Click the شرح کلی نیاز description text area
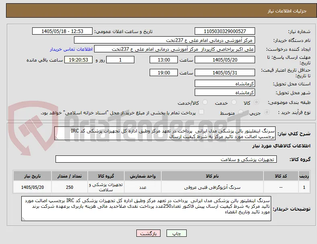The height and width of the screenshot is (244, 317). coord(165,134)
